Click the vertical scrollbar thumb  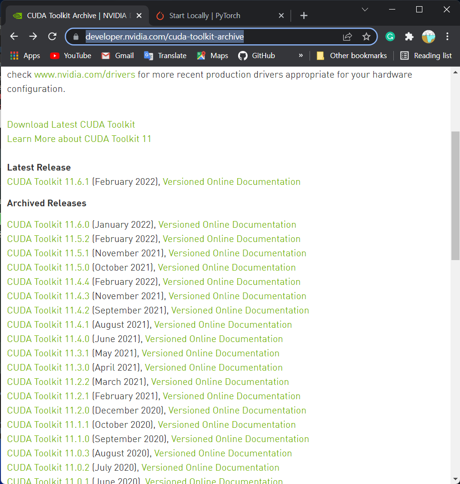[455, 196]
